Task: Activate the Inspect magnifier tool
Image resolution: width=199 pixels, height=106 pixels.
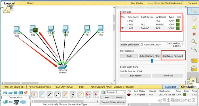Action: (194, 42)
